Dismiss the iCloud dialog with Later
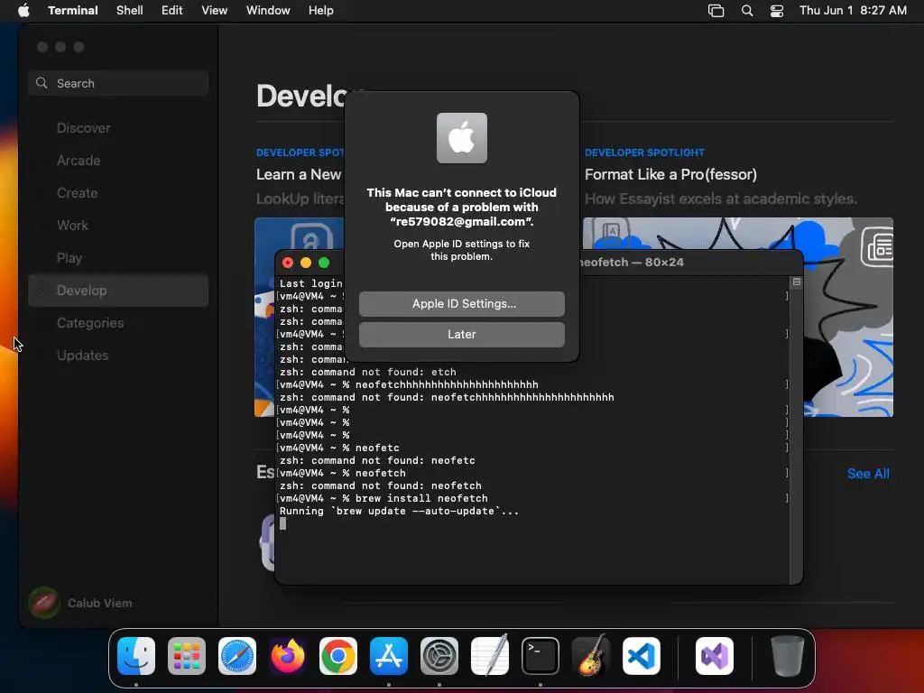This screenshot has width=924, height=693. point(461,334)
